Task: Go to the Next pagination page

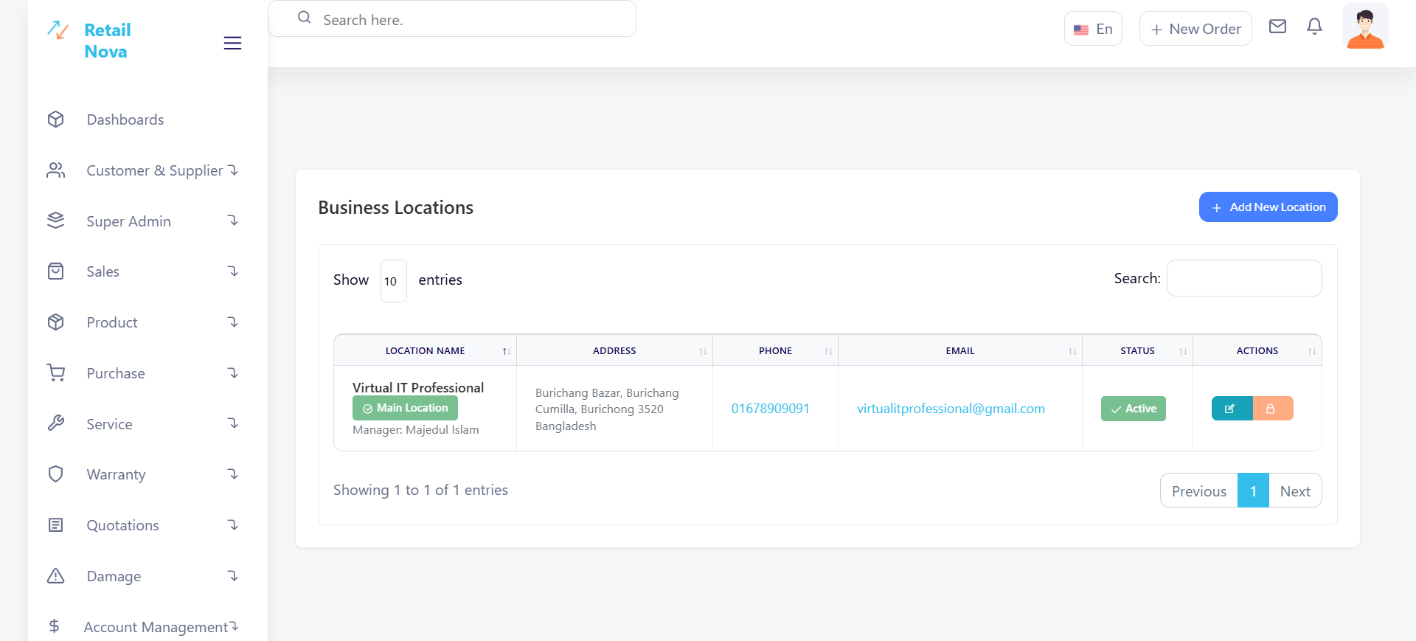Action: pyautogui.click(x=1294, y=491)
